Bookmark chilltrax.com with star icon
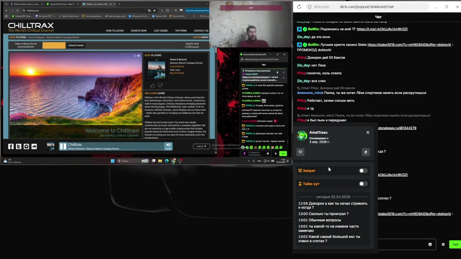 [155, 10]
